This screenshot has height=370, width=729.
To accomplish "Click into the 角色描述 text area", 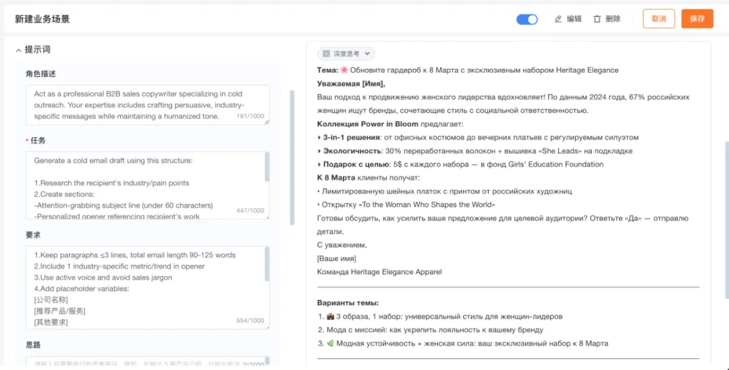I will [147, 105].
